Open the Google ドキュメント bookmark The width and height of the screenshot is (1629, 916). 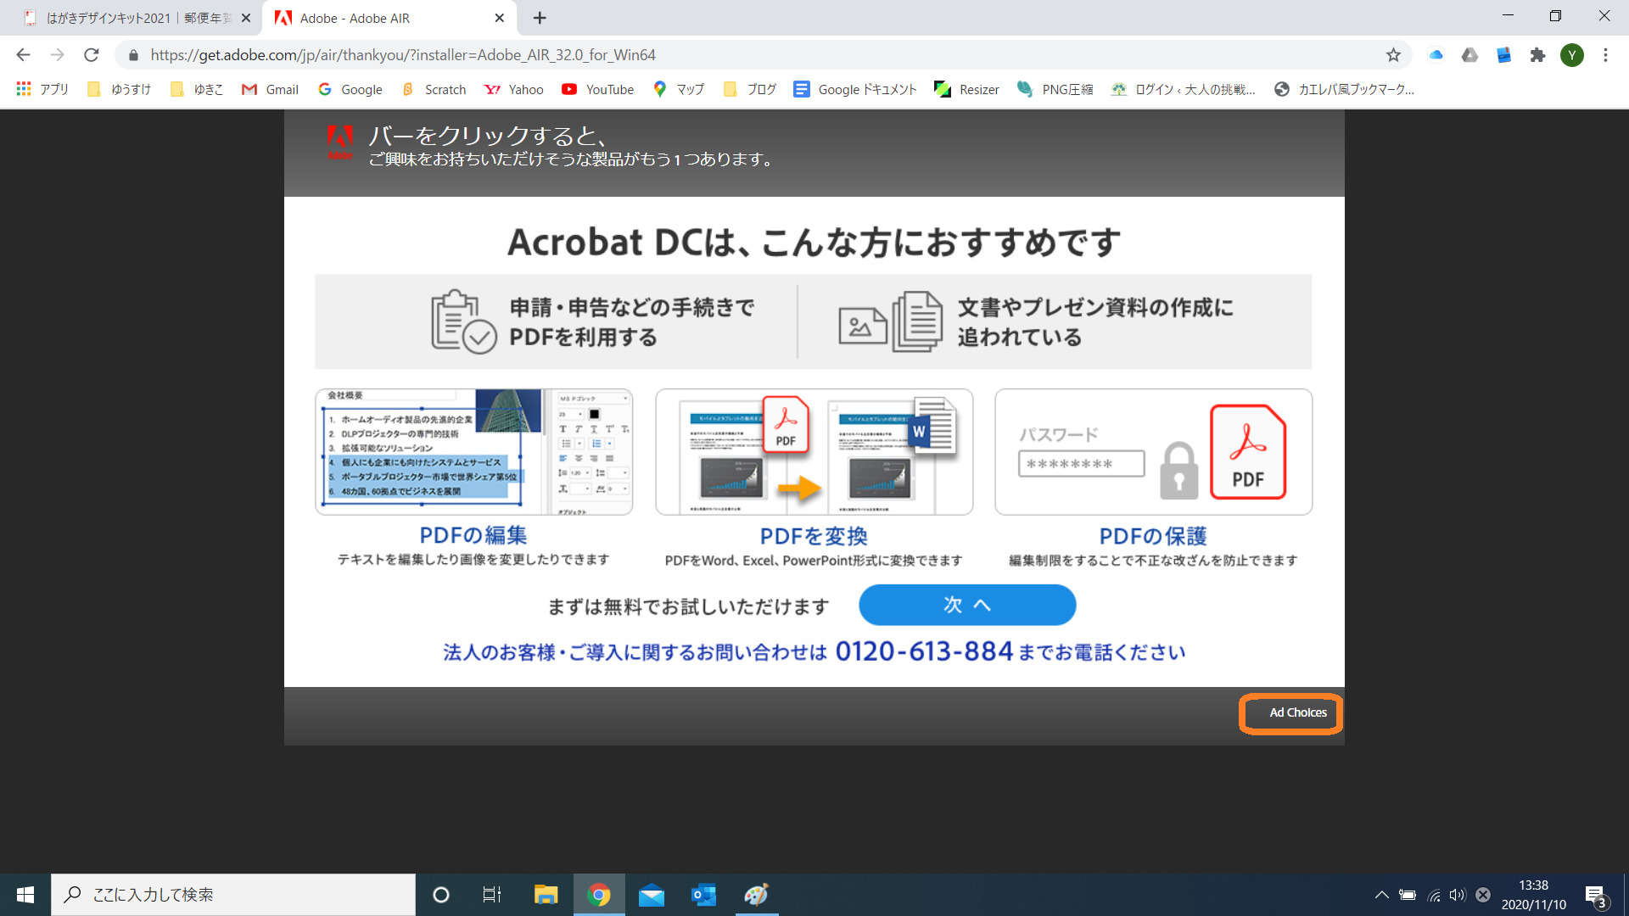click(855, 89)
